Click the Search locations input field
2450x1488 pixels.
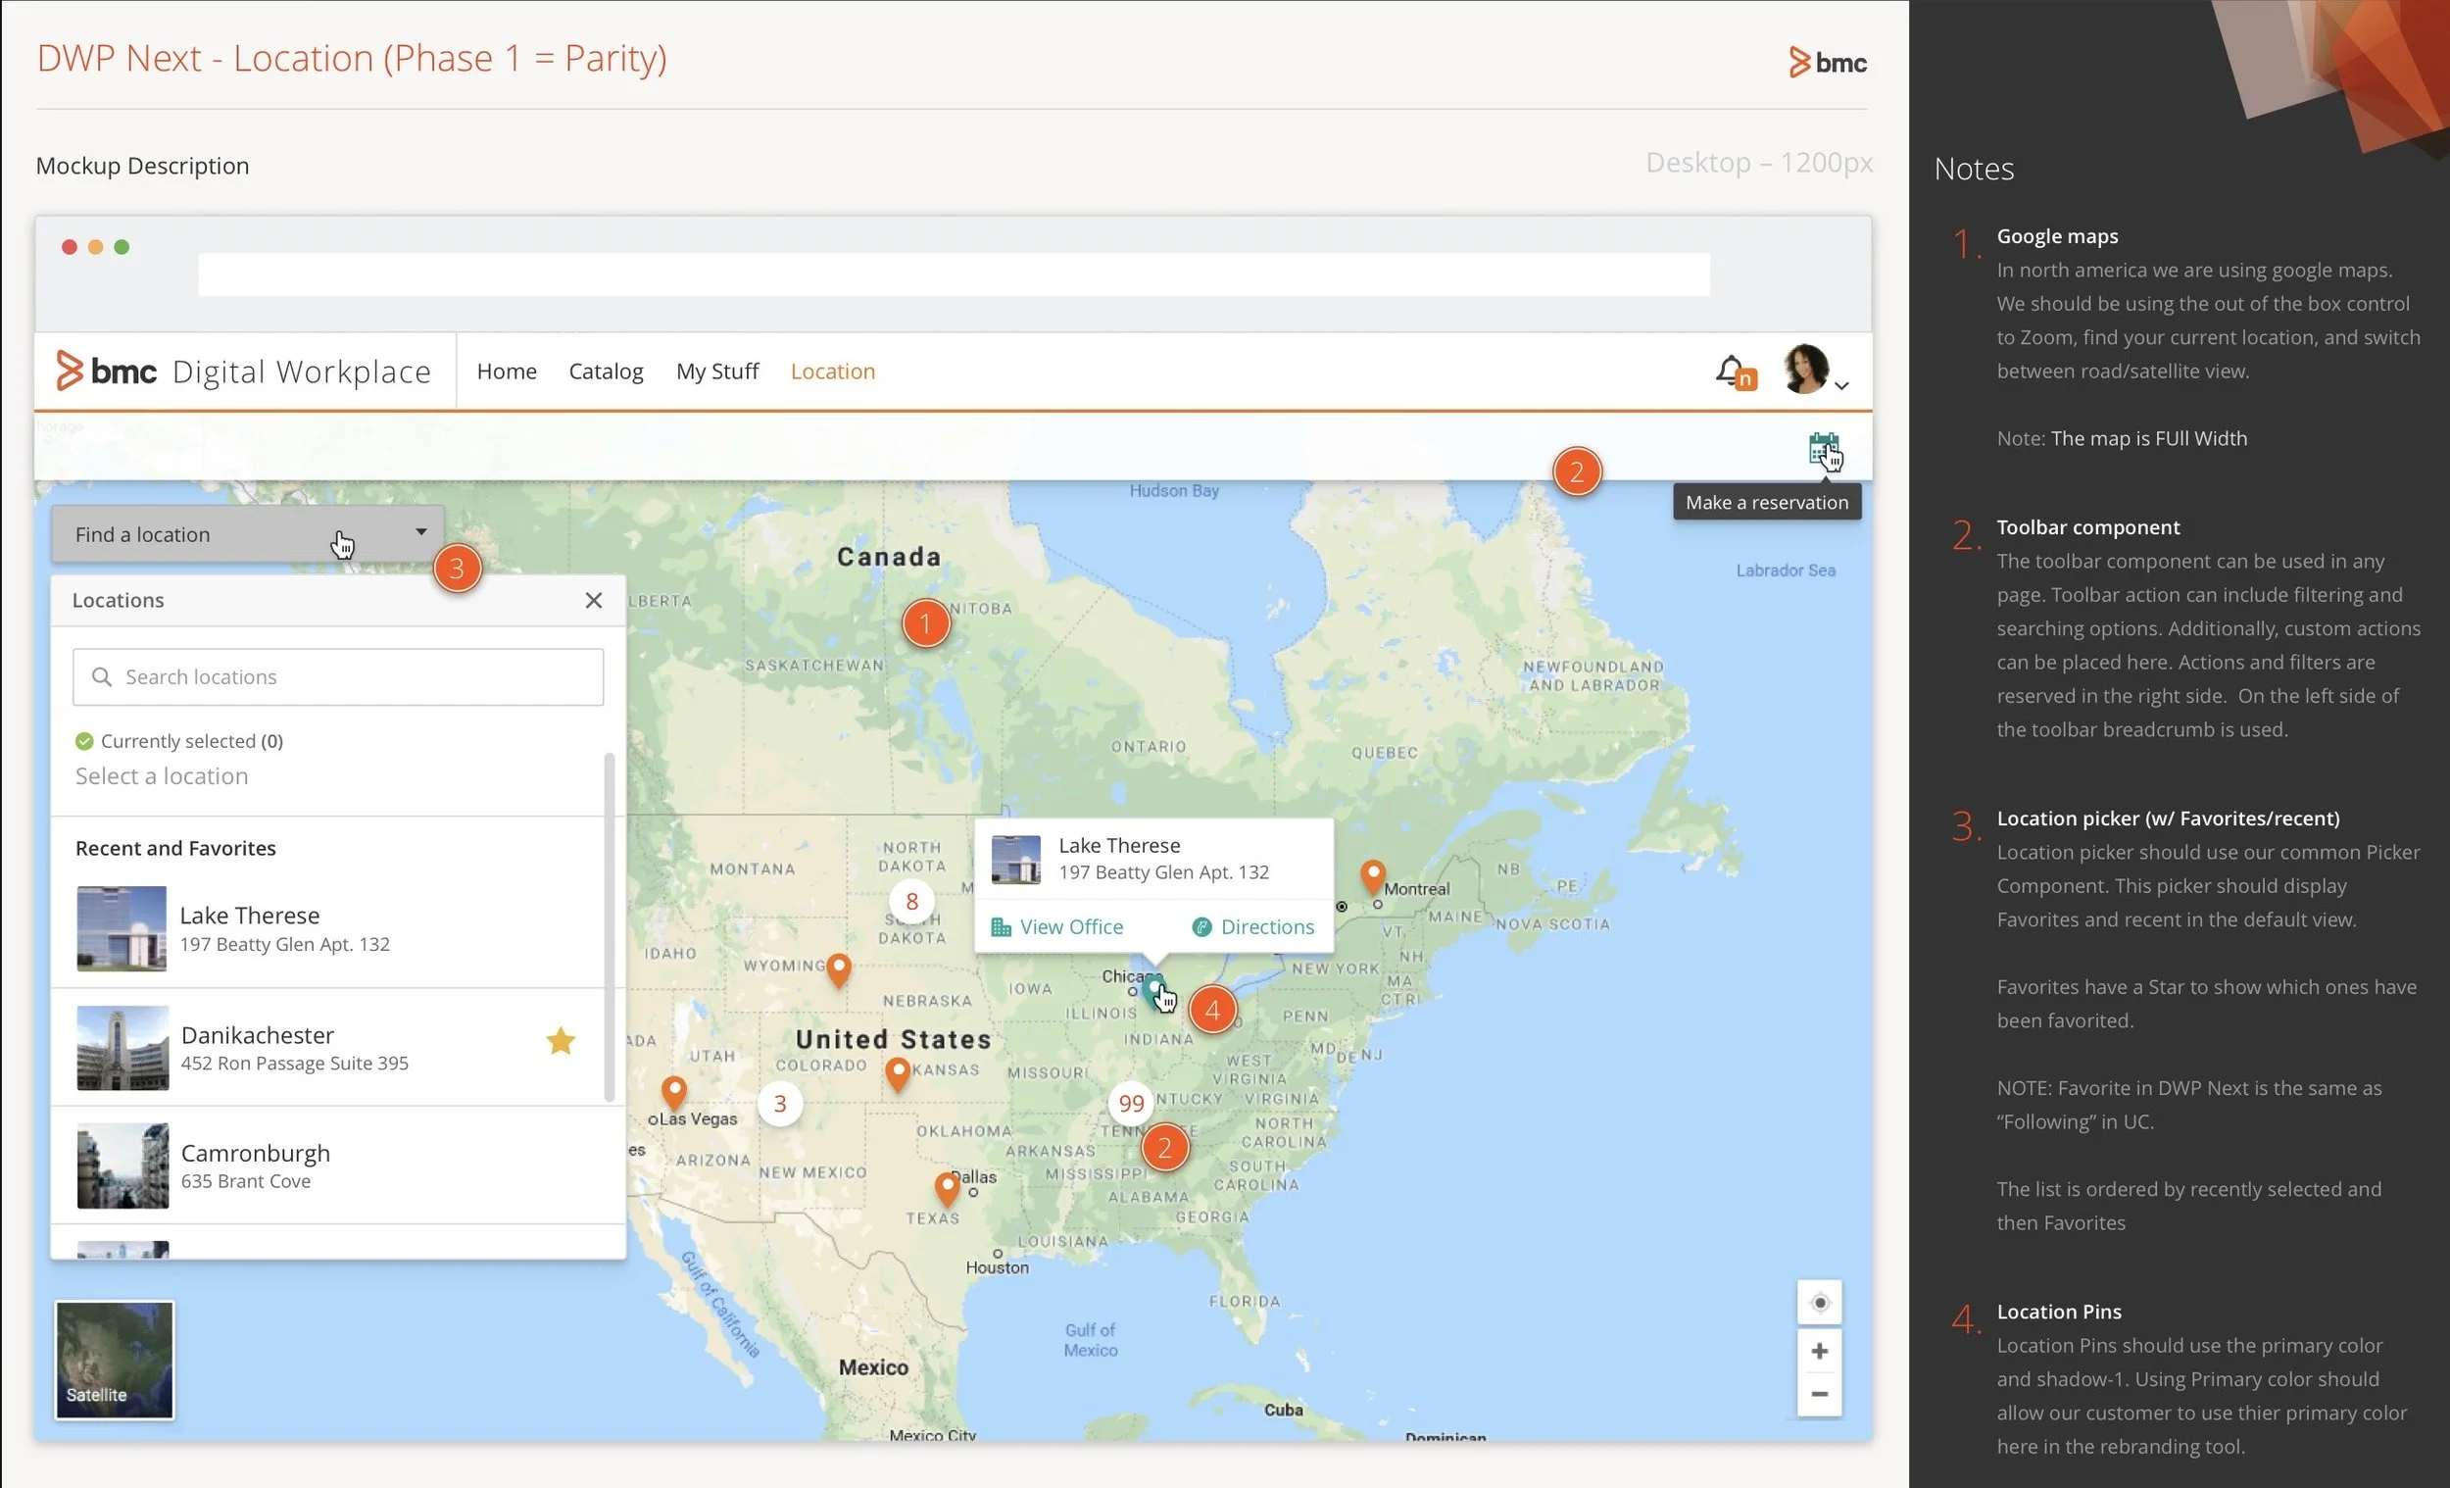pos(338,677)
